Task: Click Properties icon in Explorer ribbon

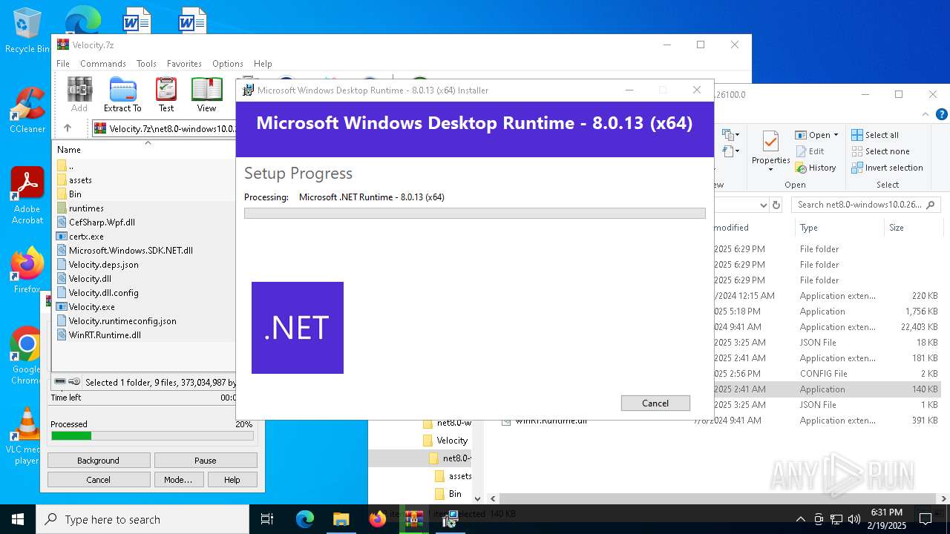Action: 770,142
